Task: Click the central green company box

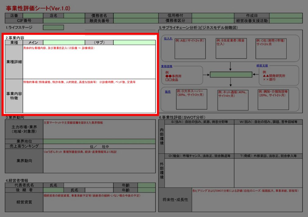Action: pyautogui.click(x=231, y=75)
